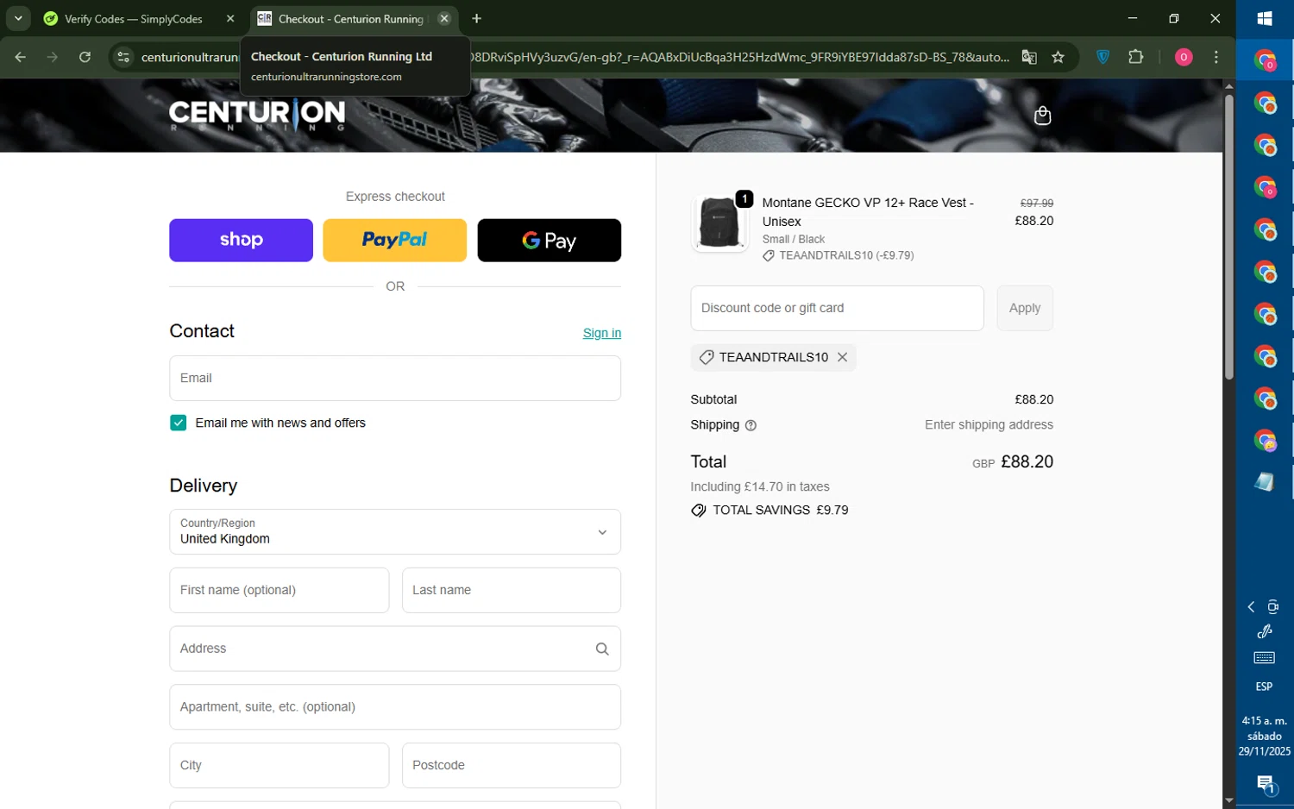Click the address search magnifier icon
The image size is (1294, 809).
click(602, 649)
